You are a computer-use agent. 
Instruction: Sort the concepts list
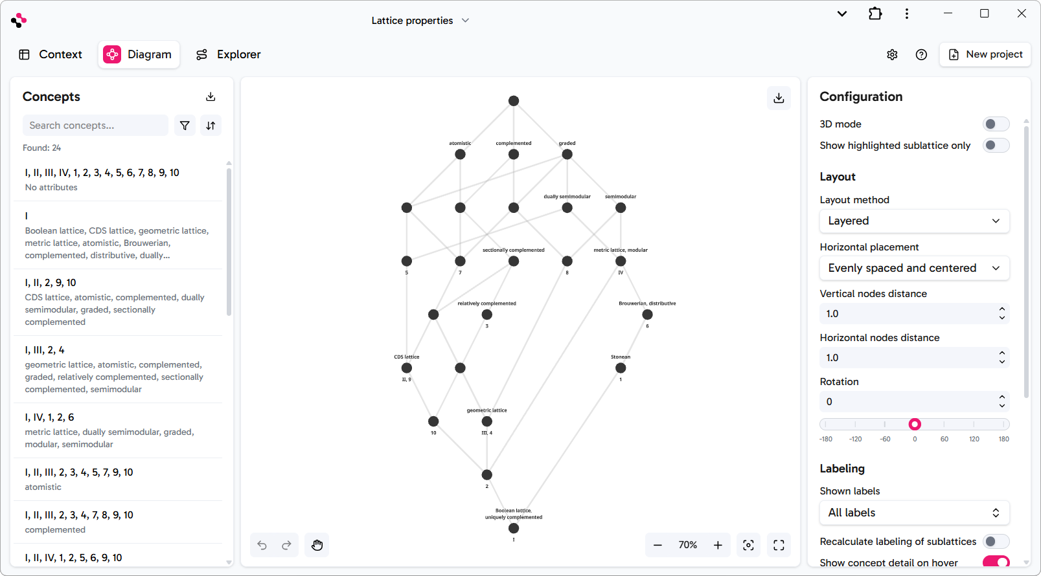(x=211, y=126)
